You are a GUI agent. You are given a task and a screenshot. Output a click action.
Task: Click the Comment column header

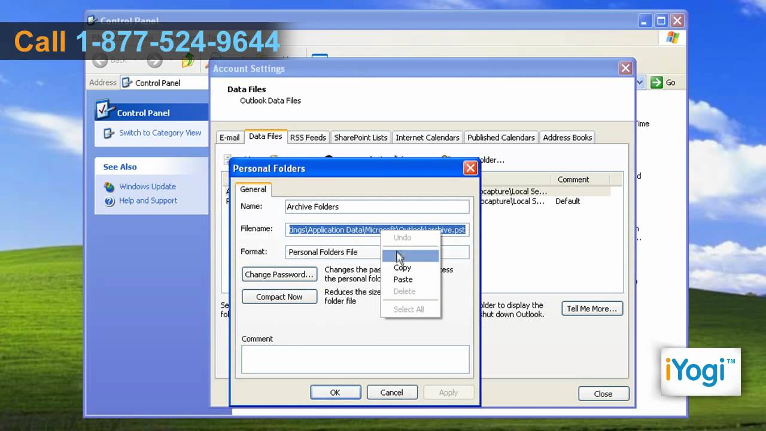tap(580, 180)
